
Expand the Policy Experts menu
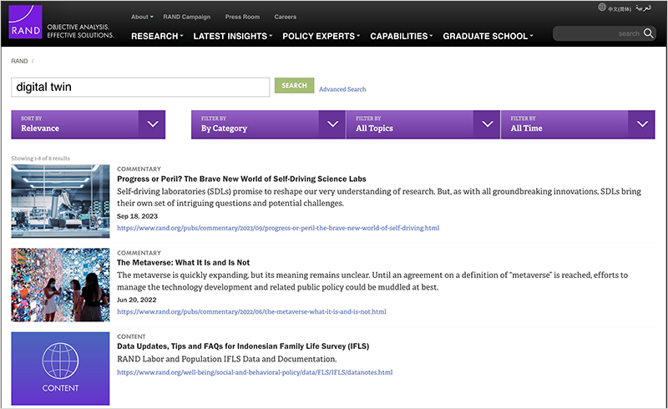321,36
